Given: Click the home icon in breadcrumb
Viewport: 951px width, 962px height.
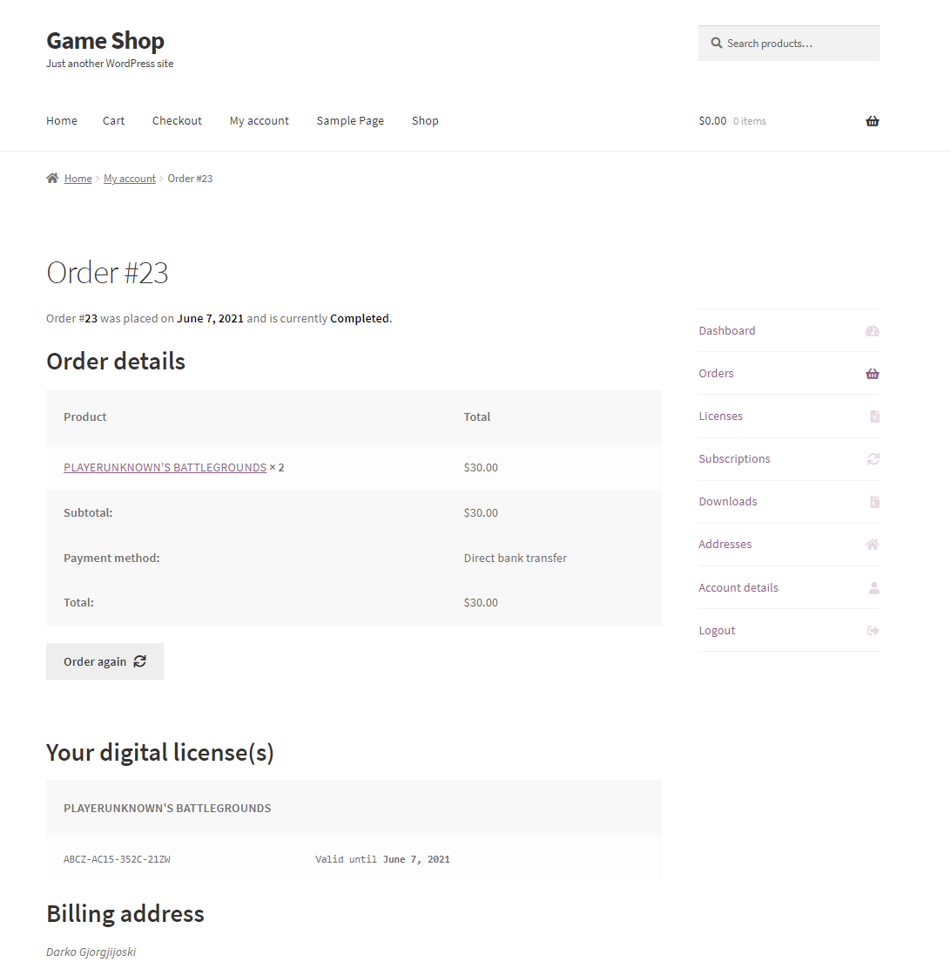Looking at the screenshot, I should (52, 179).
